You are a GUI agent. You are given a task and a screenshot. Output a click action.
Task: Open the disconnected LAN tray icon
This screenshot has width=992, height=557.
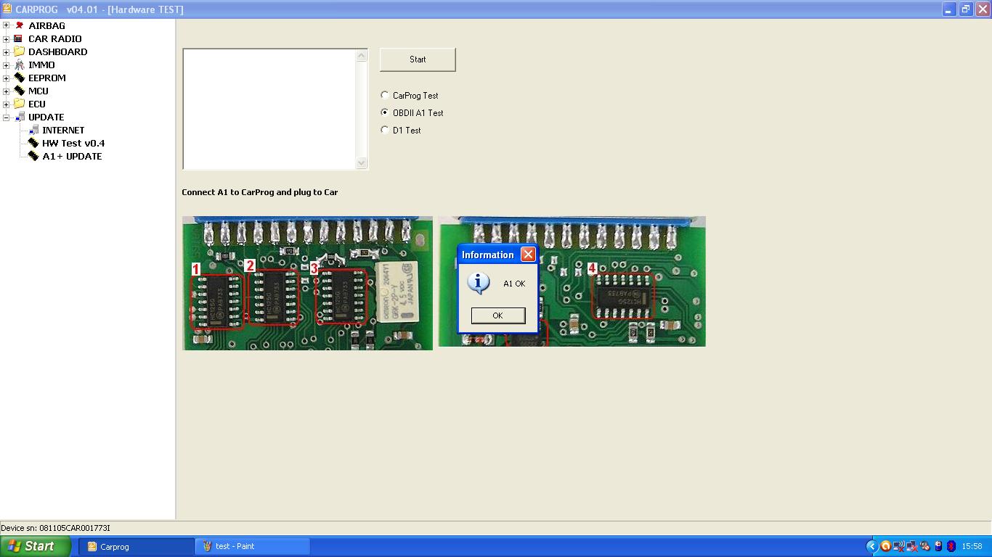tap(912, 546)
